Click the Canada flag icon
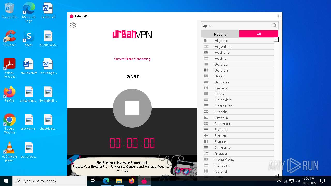The width and height of the screenshot is (331, 186). point(206,88)
